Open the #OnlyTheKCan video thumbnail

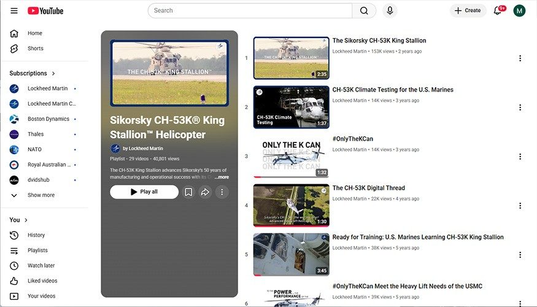click(x=291, y=156)
